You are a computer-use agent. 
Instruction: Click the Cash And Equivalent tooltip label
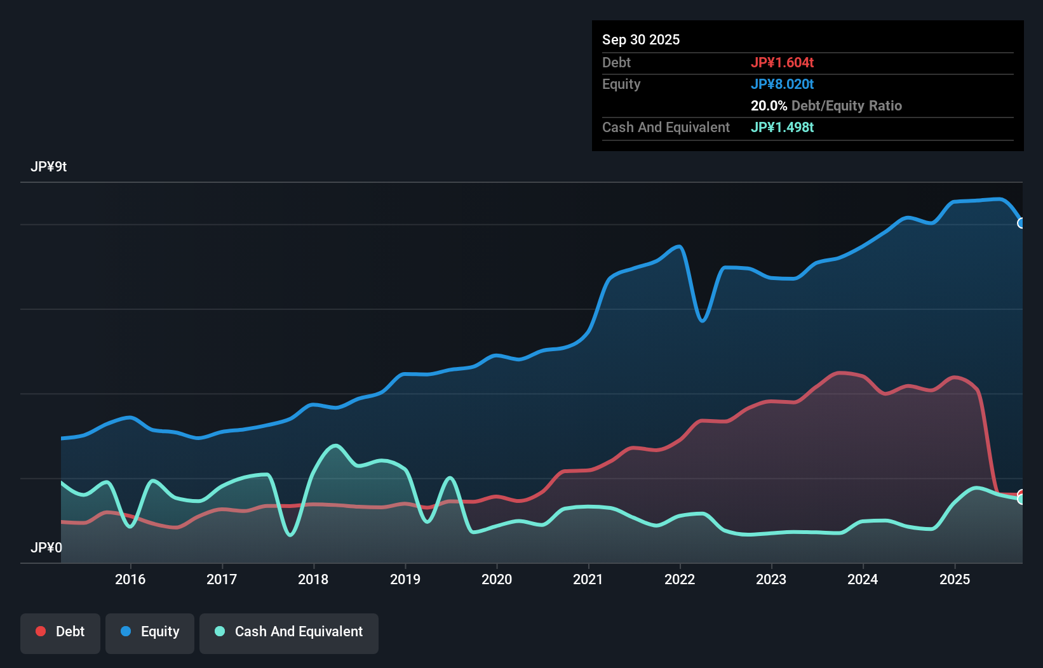tap(666, 127)
